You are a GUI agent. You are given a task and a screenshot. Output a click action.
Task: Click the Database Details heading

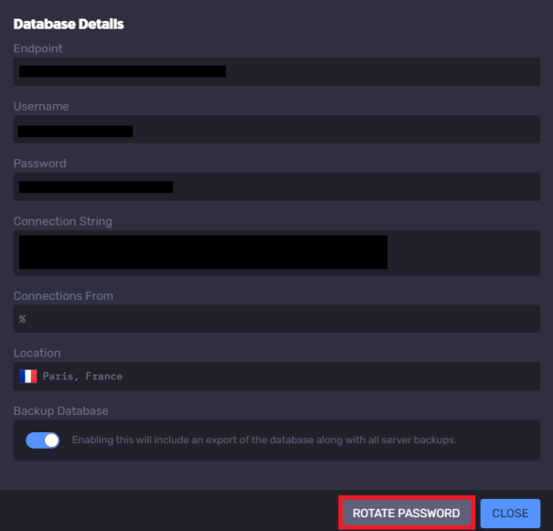pyautogui.click(x=69, y=24)
